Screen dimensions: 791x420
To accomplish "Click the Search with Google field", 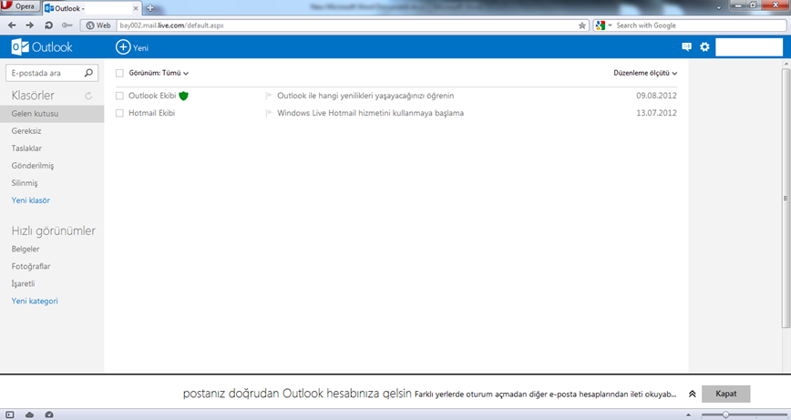I will tap(699, 26).
